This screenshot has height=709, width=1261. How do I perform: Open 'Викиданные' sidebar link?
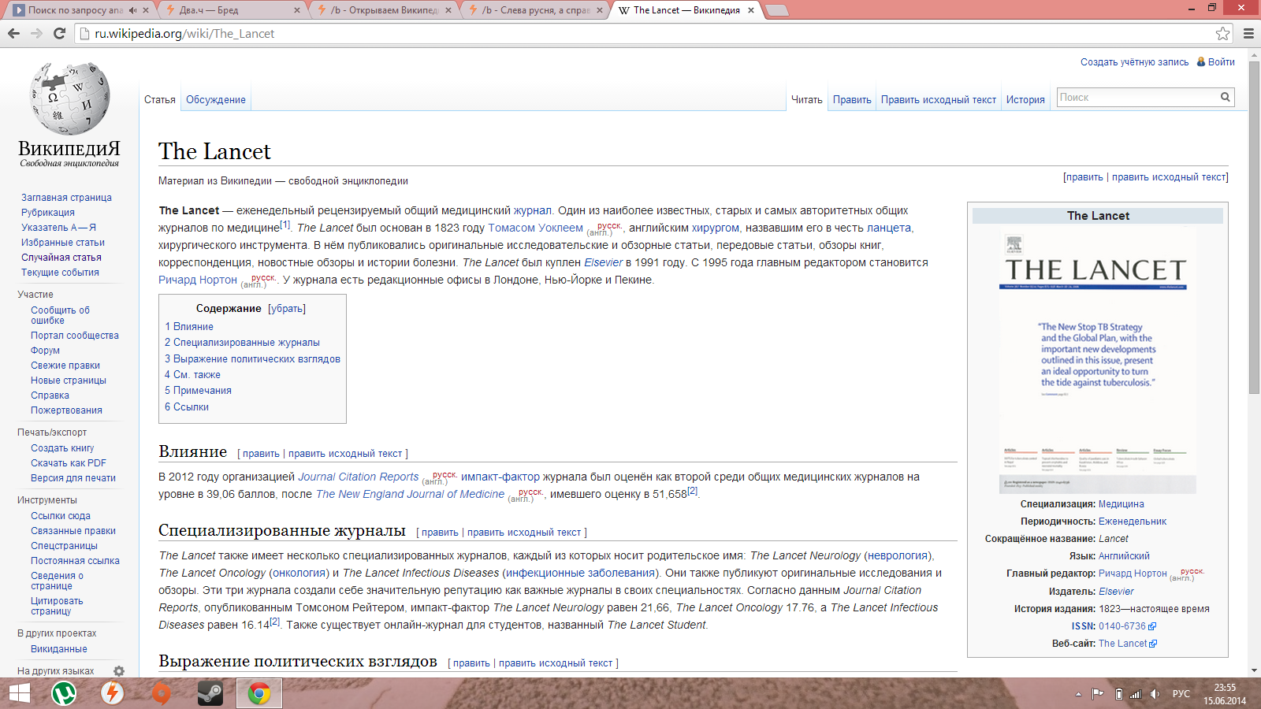pos(59,649)
